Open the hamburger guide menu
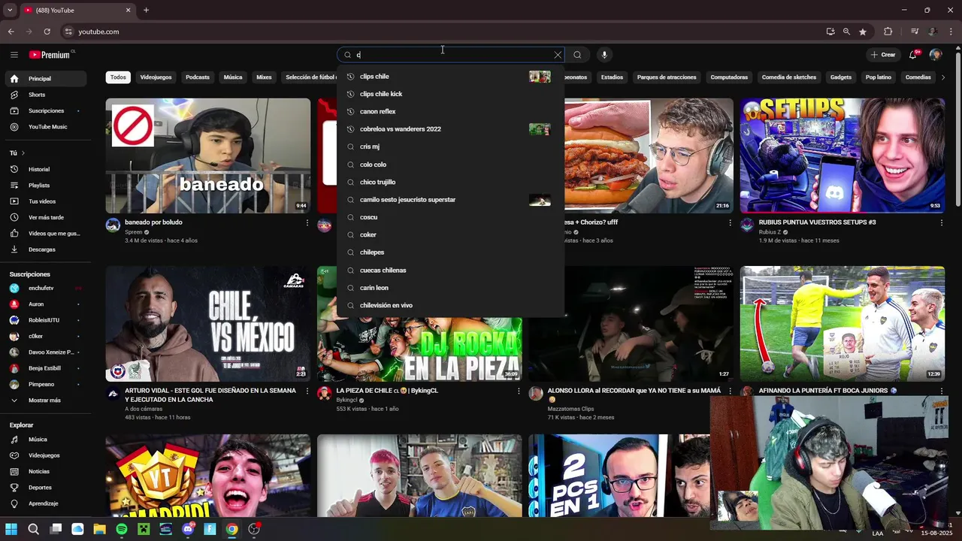The image size is (962, 541). (x=14, y=55)
